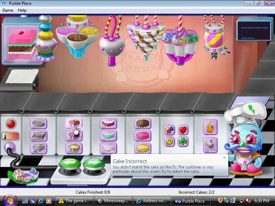Screen dimensions: 275x206
Task: Open the volume tray icon
Action: click(x=248, y=201)
